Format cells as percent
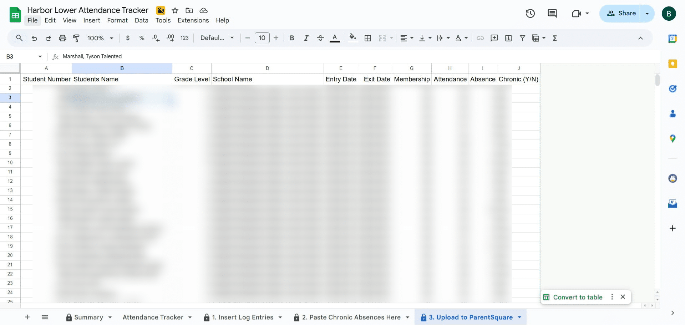685x325 pixels. (x=142, y=38)
